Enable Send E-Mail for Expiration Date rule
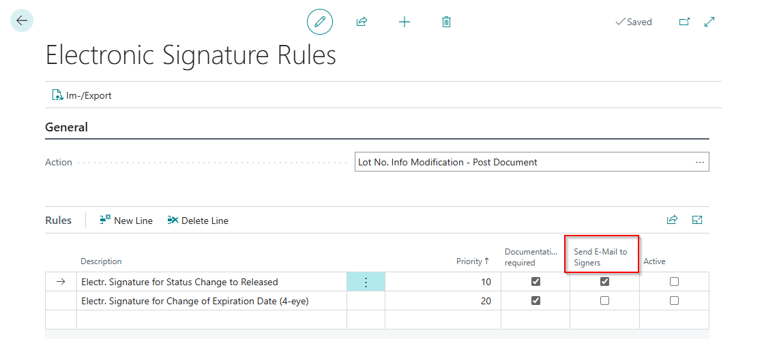The height and width of the screenshot is (339, 764). click(604, 301)
